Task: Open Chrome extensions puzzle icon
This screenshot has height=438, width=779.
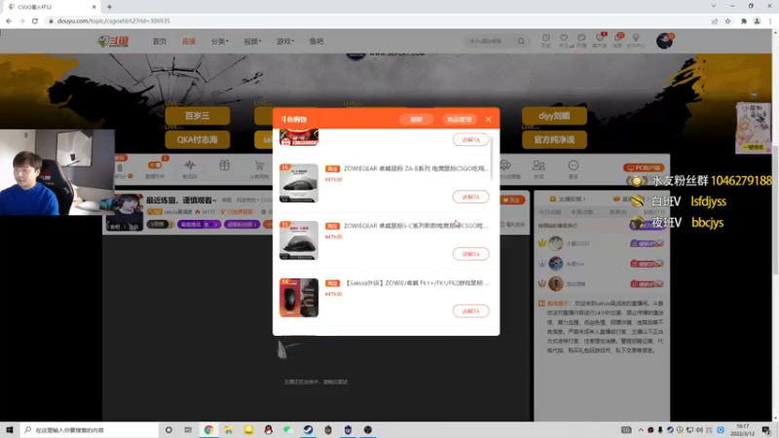Action: point(744,20)
